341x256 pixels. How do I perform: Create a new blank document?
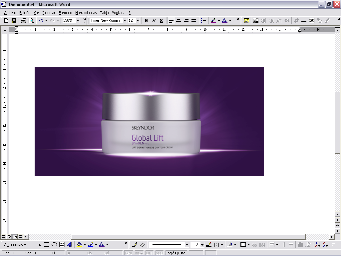[x=6, y=20]
